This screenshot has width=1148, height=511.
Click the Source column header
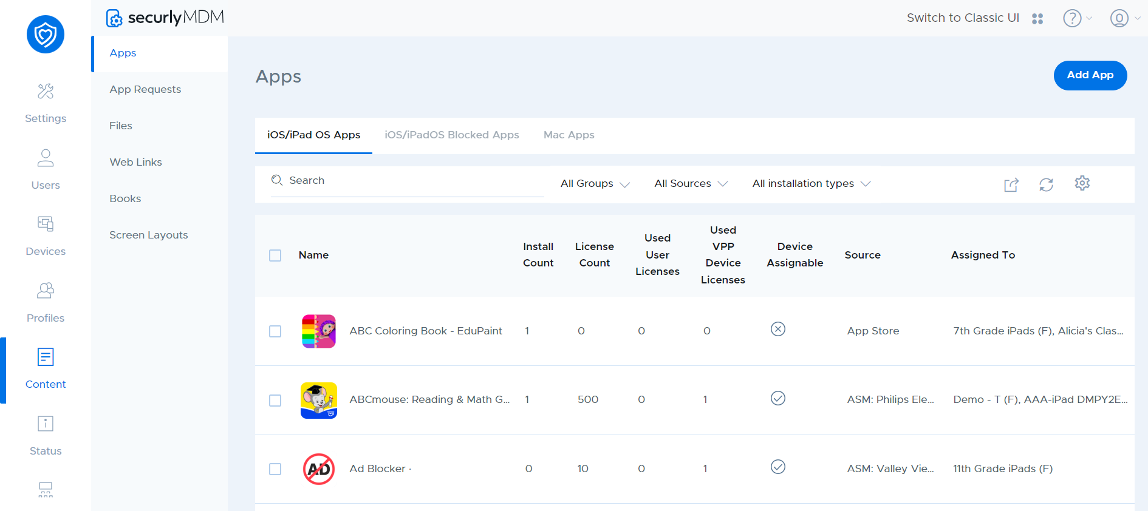(863, 255)
